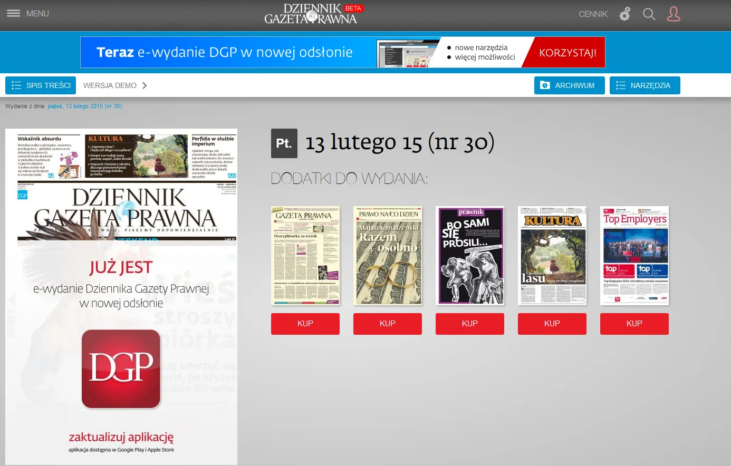Screen dimensions: 731x466
Task: Open the Top Employers supplement cover
Action: (634, 256)
